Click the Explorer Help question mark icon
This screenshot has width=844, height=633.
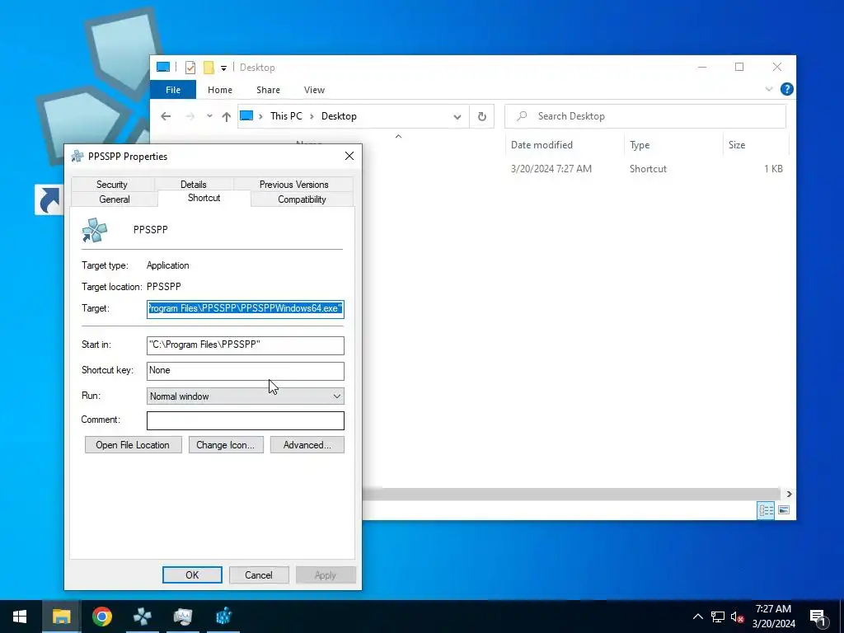click(786, 89)
